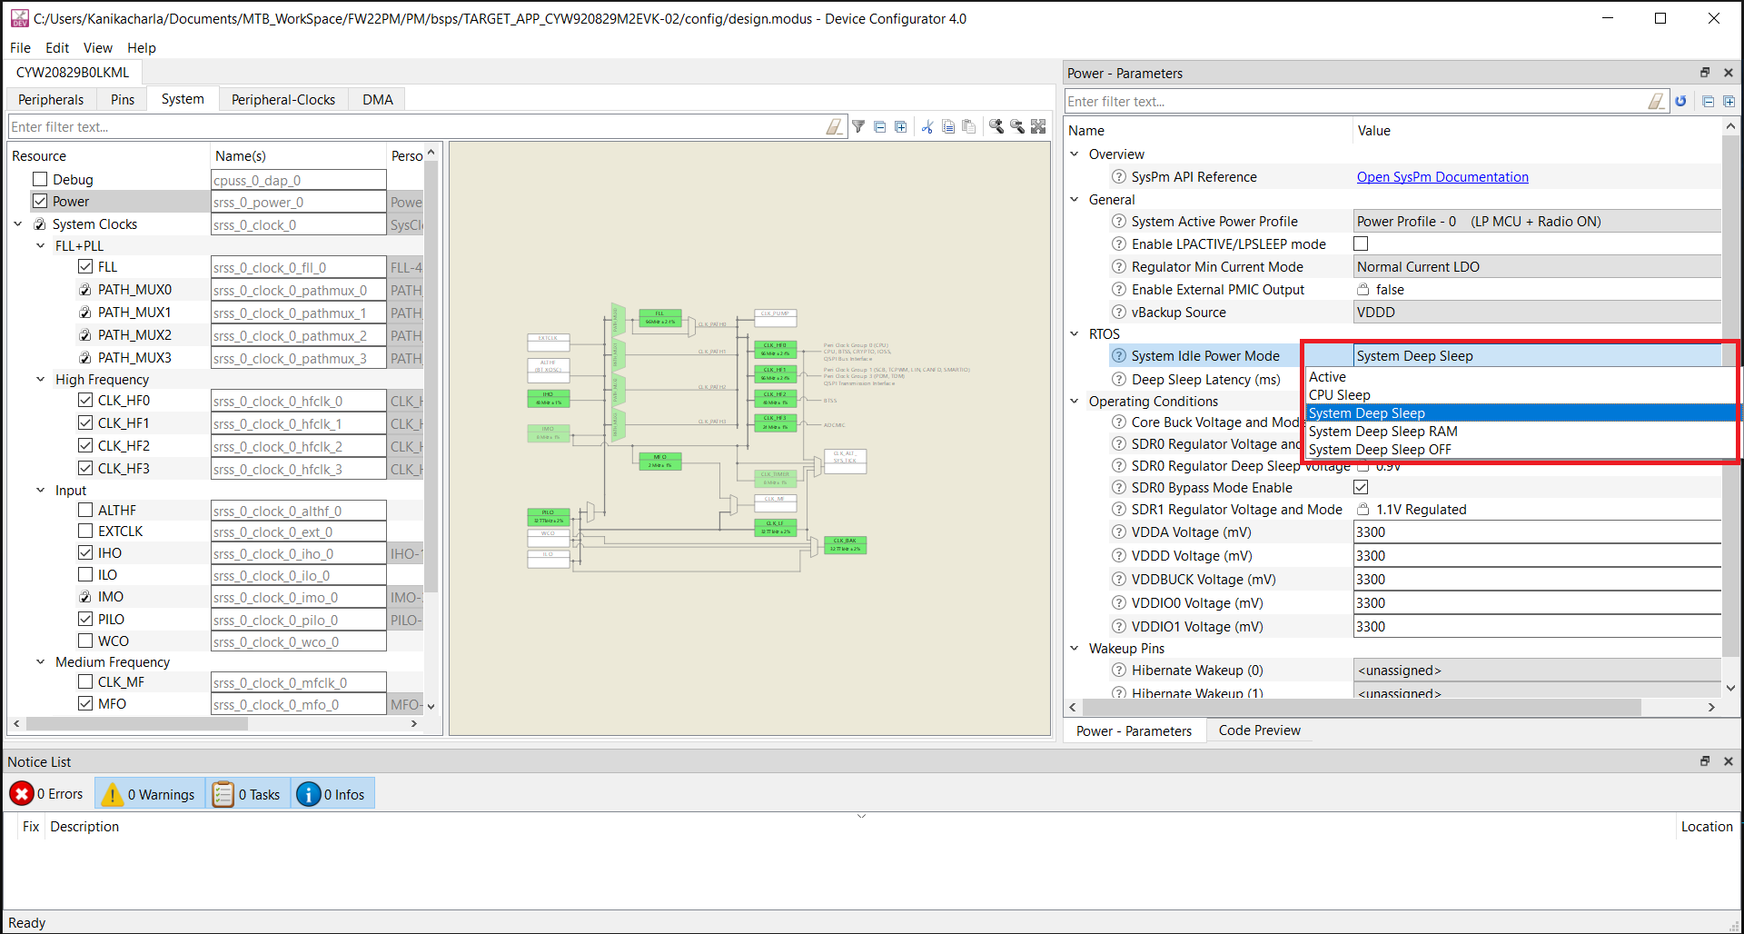Click the filter funnel icon in resource toolbar

click(x=858, y=127)
